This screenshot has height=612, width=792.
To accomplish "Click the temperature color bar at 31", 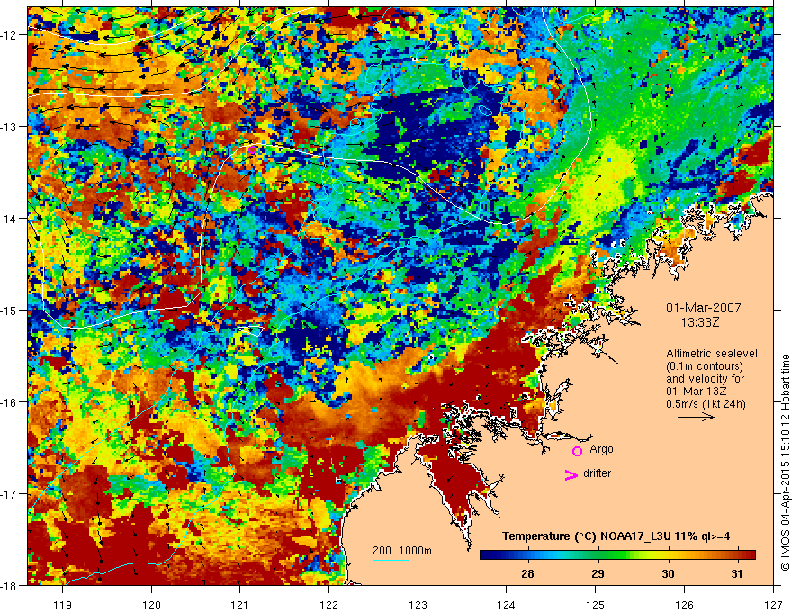I will (737, 554).
